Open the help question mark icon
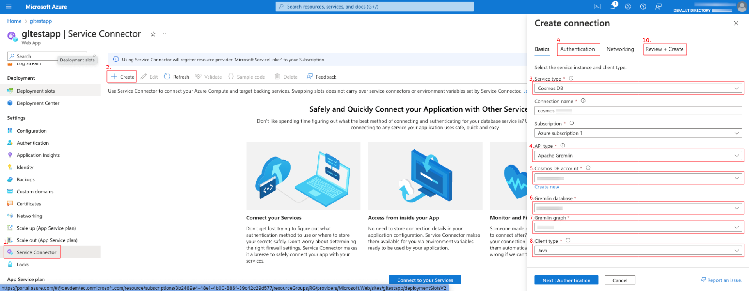The width and height of the screenshot is (749, 291). (643, 7)
